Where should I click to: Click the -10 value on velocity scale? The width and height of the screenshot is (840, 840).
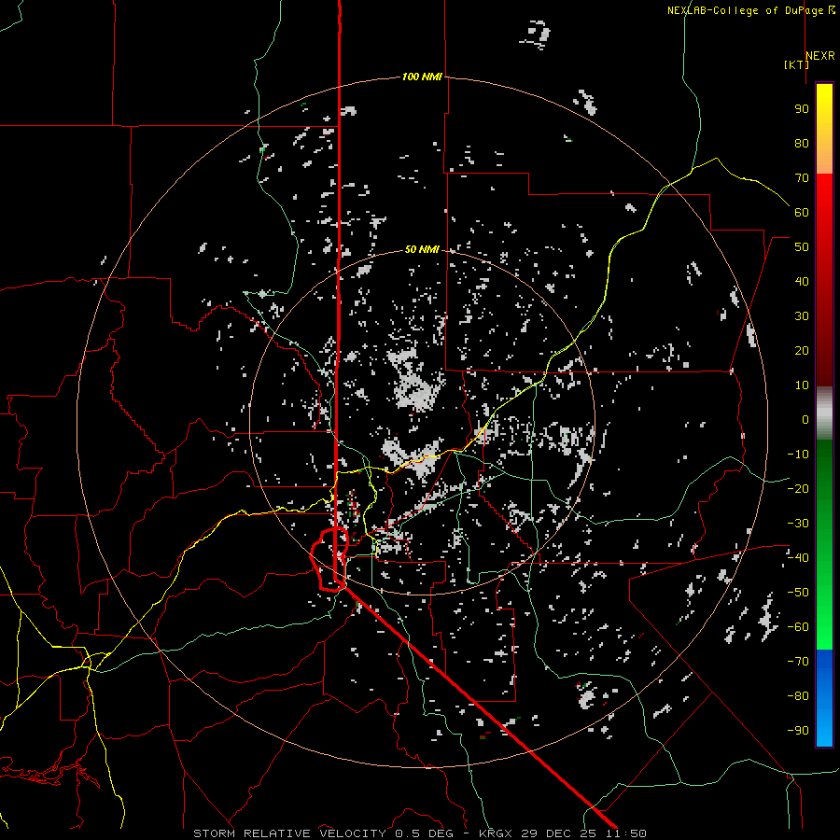point(798,455)
